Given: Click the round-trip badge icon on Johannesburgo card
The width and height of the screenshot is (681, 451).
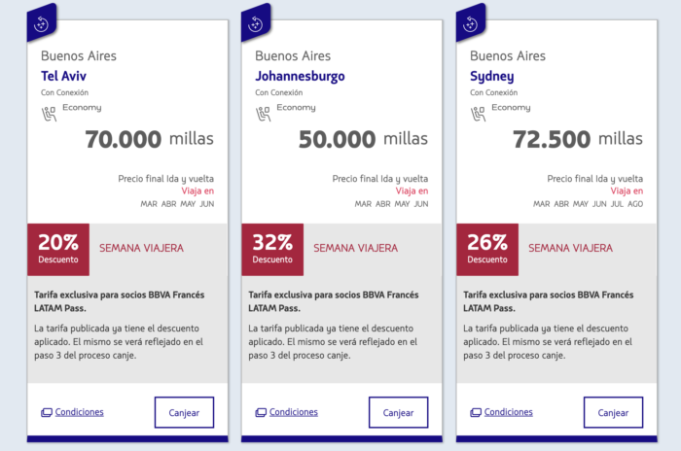Looking at the screenshot, I should tap(257, 23).
